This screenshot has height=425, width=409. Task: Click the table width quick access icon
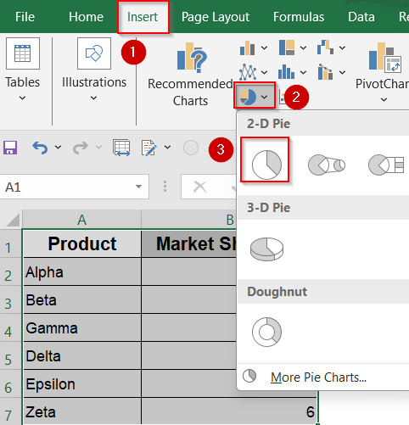121,148
